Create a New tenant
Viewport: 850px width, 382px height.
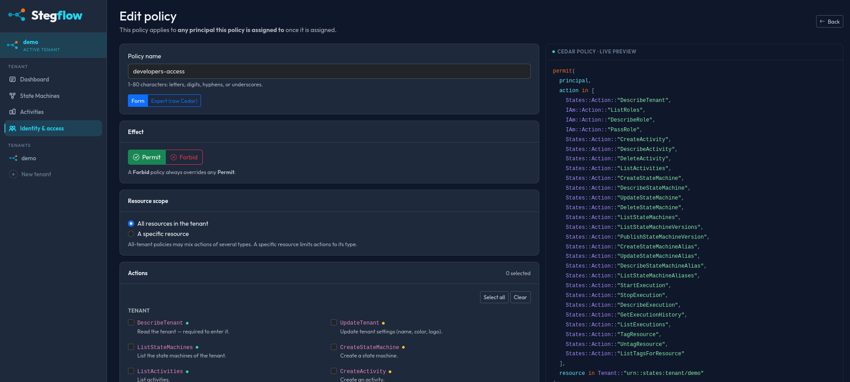(53, 174)
